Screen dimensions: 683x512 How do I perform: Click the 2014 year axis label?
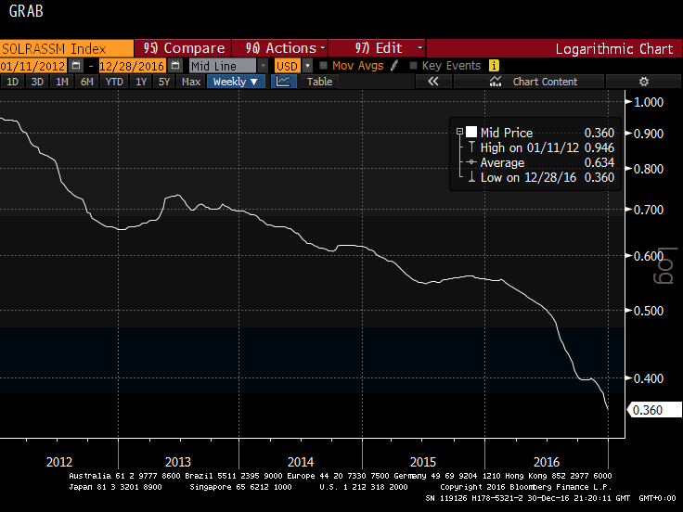(x=301, y=462)
